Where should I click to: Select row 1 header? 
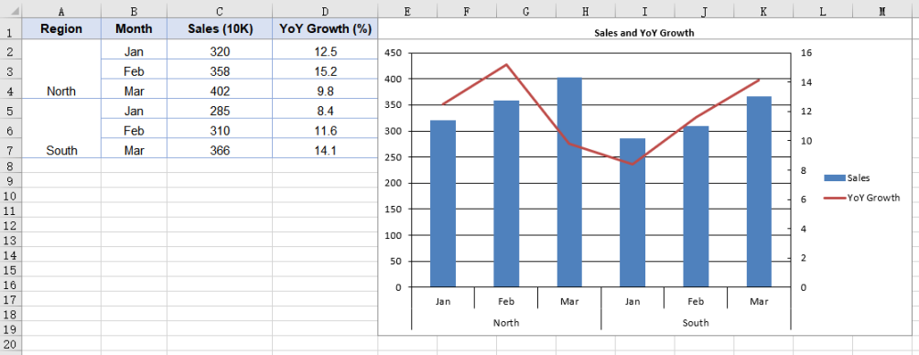11,28
